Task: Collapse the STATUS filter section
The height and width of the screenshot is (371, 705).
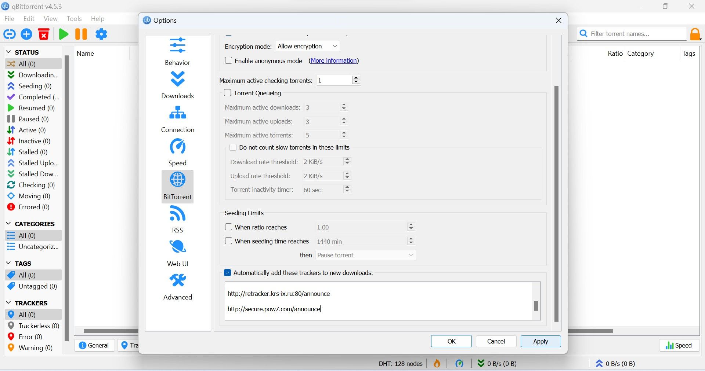Action: (8, 52)
